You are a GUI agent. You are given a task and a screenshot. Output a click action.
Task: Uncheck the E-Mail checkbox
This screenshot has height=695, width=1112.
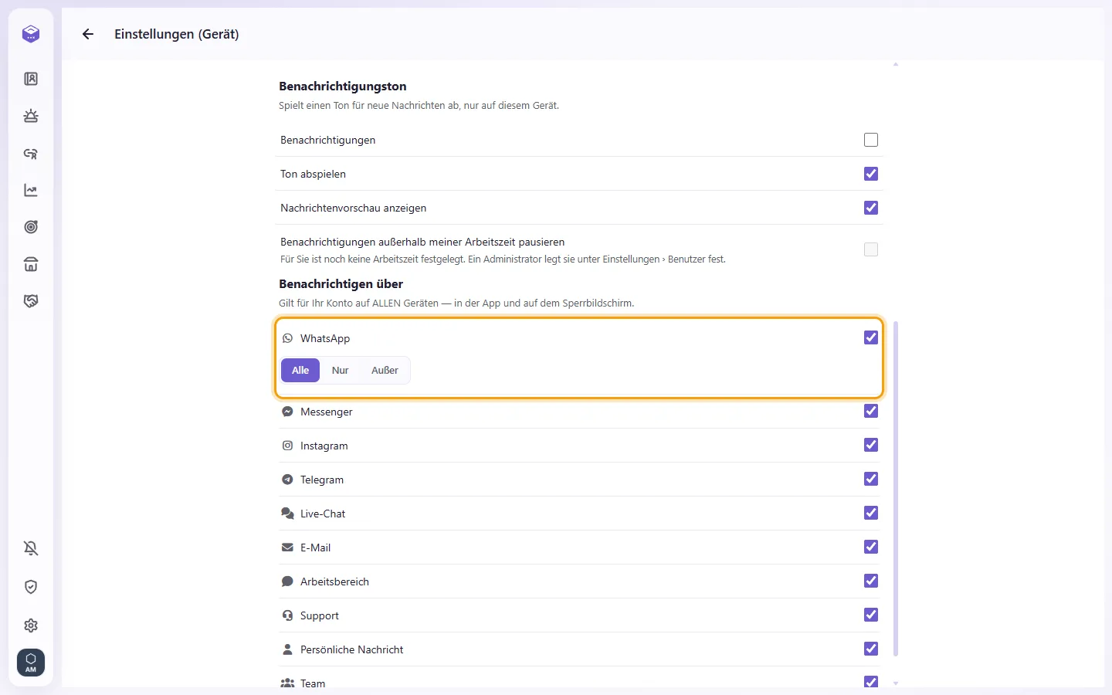[871, 547]
